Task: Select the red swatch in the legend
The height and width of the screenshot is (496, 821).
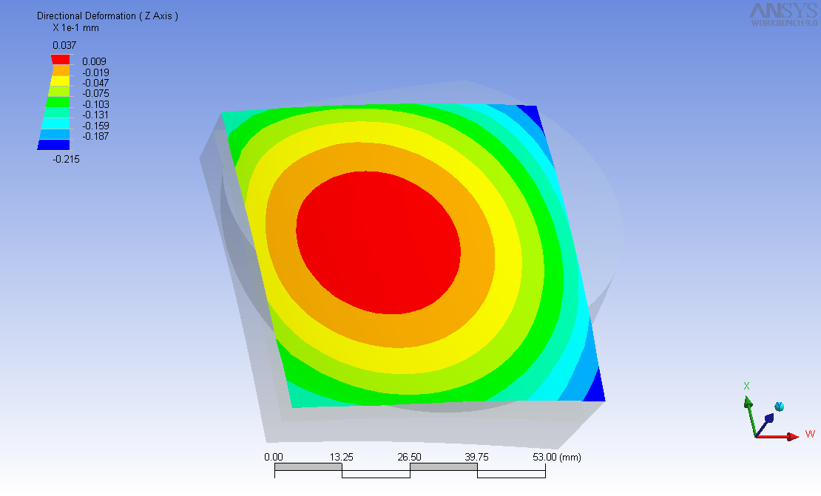Action: click(x=60, y=59)
